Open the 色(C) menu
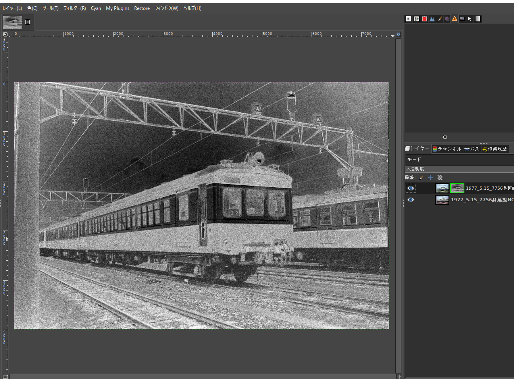Image resolution: width=514 pixels, height=379 pixels. 32,8
